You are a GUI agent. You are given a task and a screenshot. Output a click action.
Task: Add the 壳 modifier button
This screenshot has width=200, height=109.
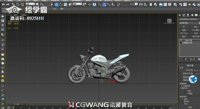click(184, 27)
